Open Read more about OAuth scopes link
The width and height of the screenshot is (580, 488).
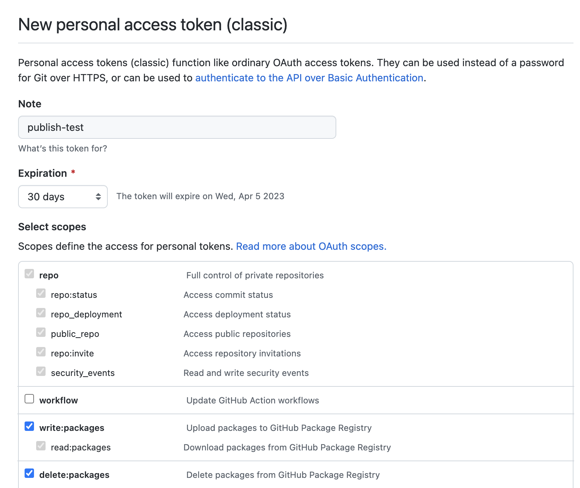311,247
